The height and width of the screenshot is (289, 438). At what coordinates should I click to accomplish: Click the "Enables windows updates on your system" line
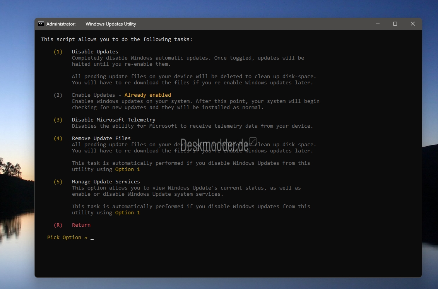point(195,101)
